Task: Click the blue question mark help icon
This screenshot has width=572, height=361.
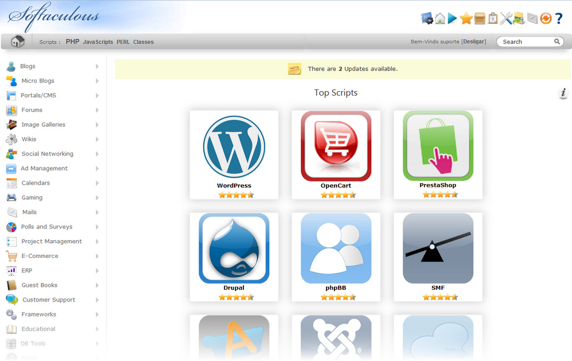Action: (559, 19)
